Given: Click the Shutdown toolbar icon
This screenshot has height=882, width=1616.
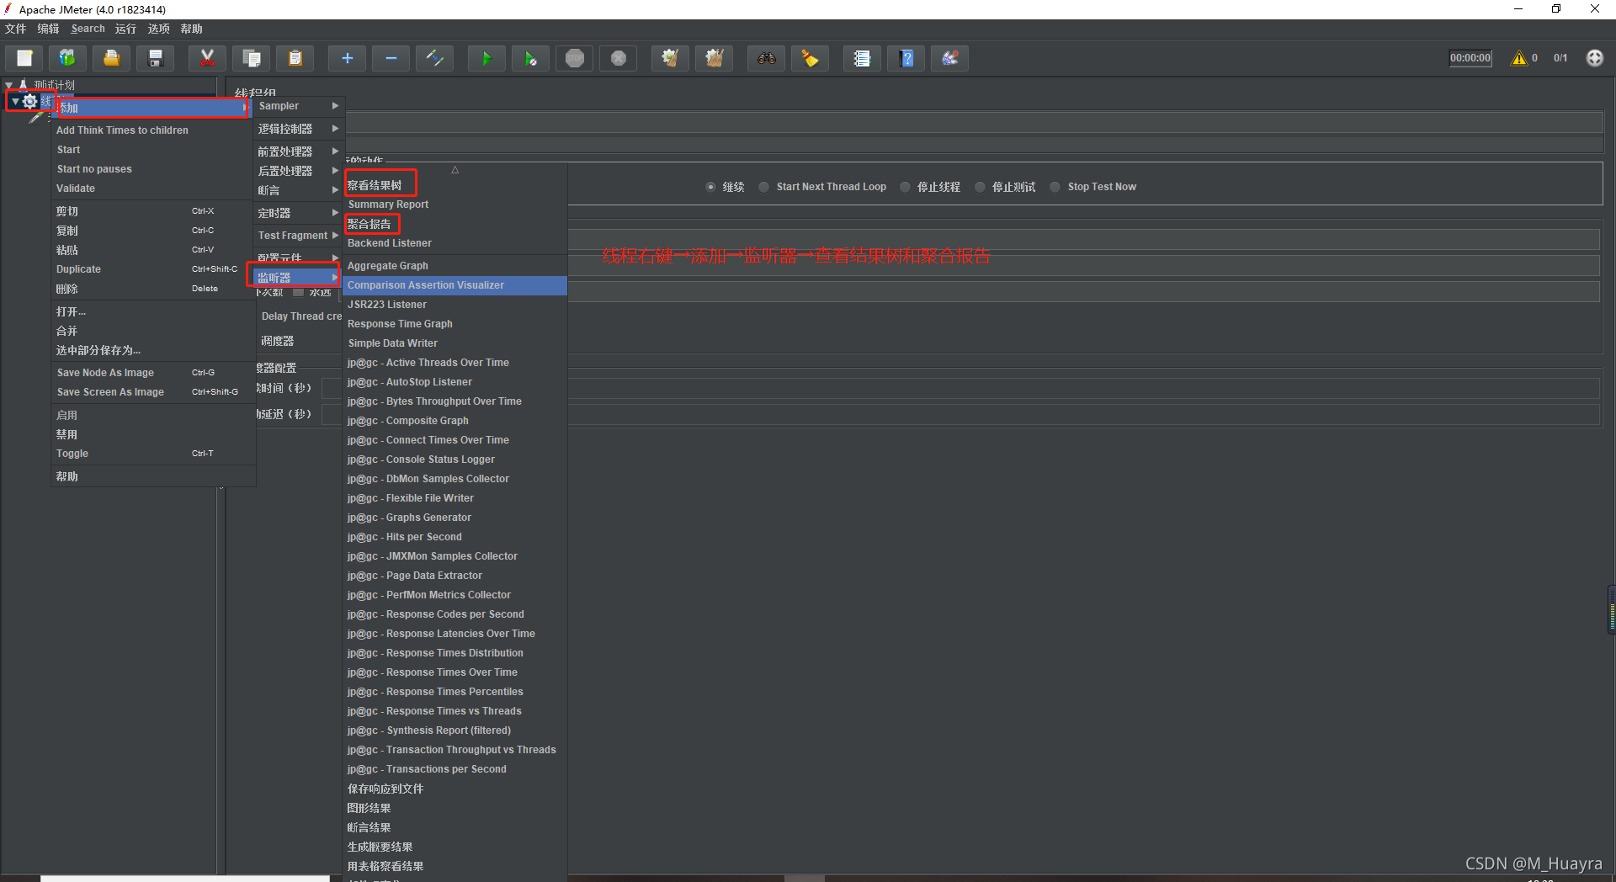Looking at the screenshot, I should point(618,58).
